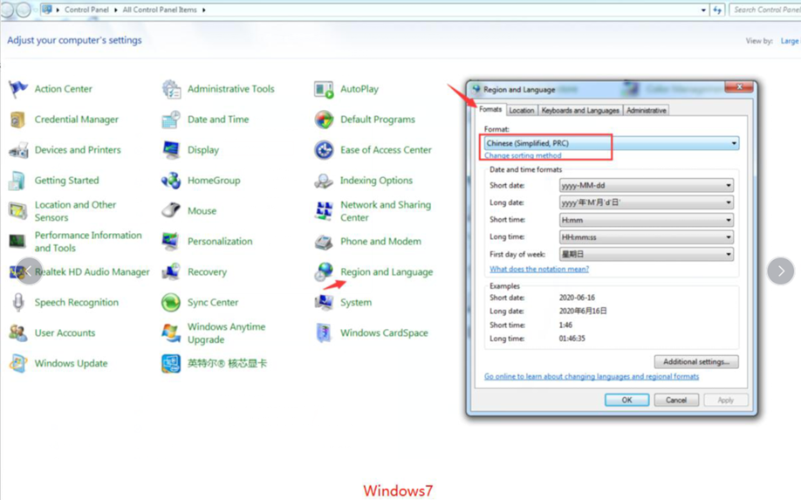
Task: Expand the Format language dropdown
Action: pos(733,143)
